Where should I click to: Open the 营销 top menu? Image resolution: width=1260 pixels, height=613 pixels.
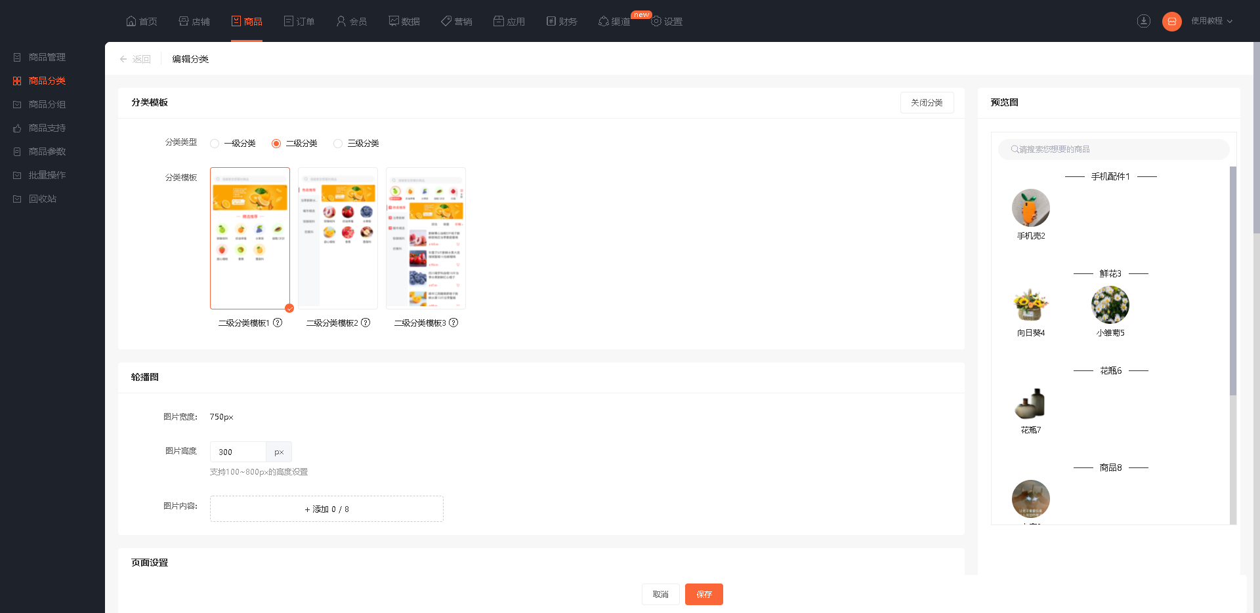(457, 22)
